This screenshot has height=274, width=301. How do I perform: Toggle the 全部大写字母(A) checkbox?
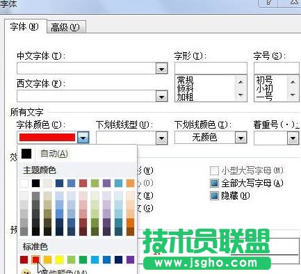(x=214, y=183)
